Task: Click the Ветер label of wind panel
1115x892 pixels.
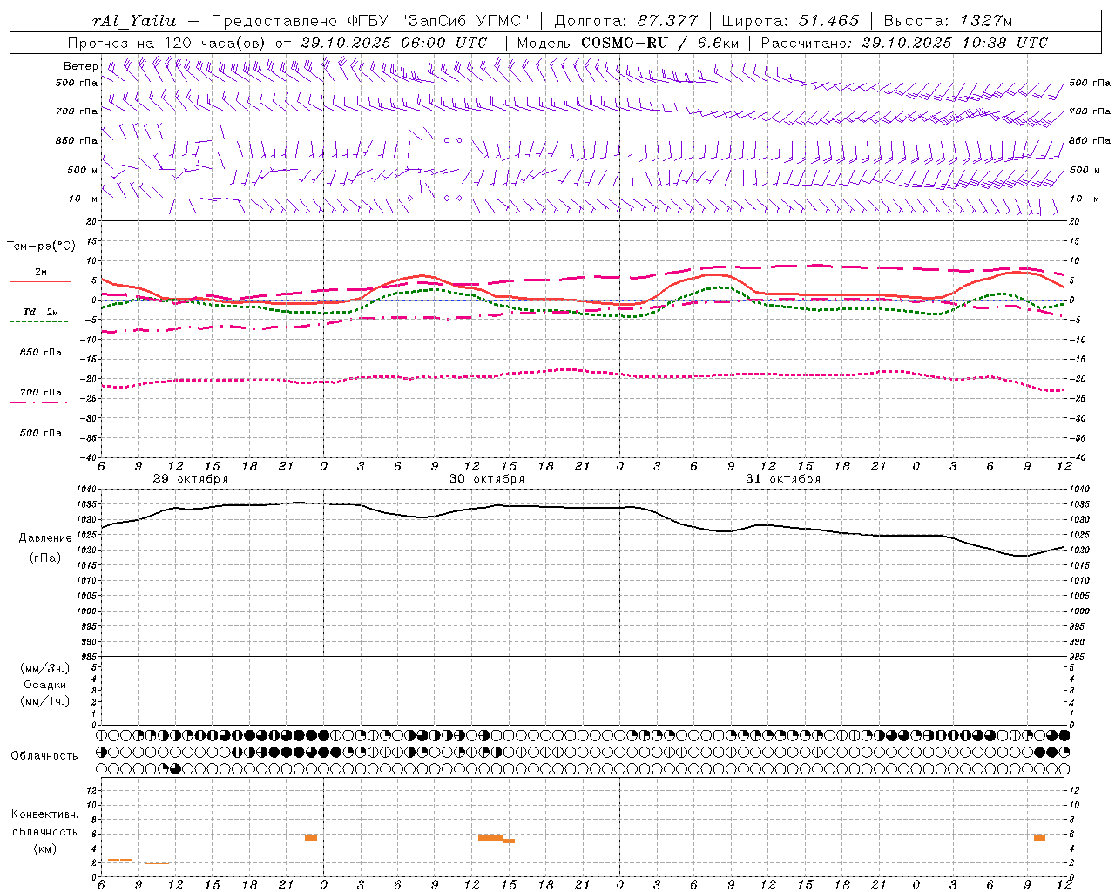Action: point(80,66)
